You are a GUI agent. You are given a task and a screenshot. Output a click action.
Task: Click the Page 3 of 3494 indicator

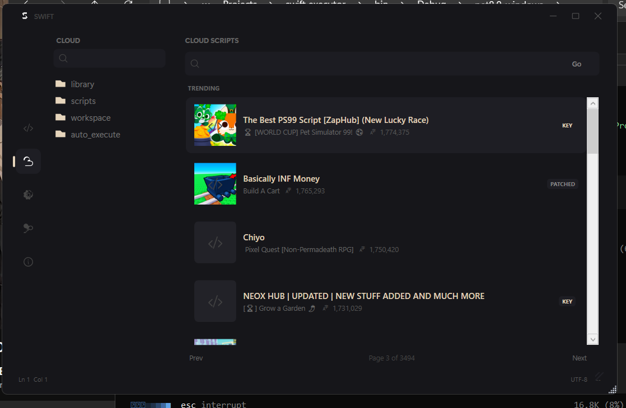click(x=391, y=358)
